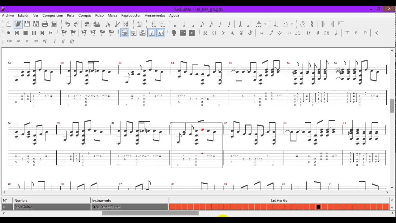Redo the last edit
The height and width of the screenshot is (223, 396).
[x=76, y=24]
